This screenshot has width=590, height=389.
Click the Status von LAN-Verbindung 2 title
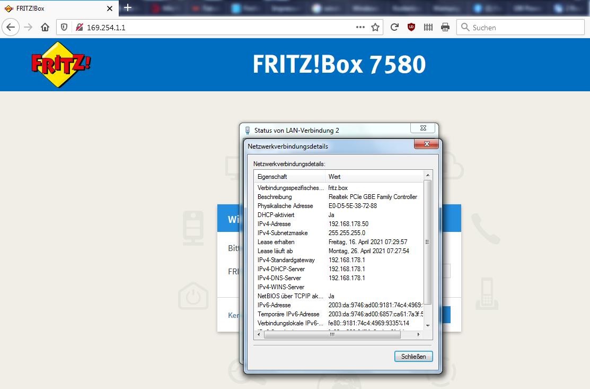coord(296,131)
